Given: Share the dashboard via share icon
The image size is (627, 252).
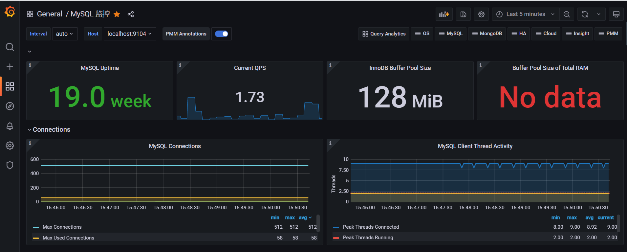Looking at the screenshot, I should (x=131, y=14).
